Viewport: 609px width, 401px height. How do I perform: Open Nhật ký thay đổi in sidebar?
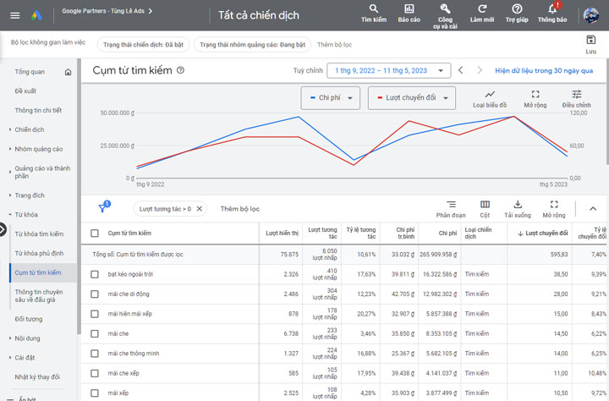(37, 377)
